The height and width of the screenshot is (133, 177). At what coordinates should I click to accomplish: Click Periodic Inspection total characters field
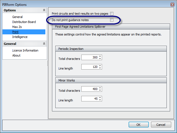[x=90, y=57]
